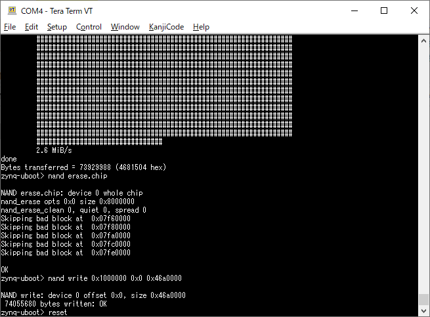Click the 'done' text line
430x317 pixels.
click(x=9, y=159)
